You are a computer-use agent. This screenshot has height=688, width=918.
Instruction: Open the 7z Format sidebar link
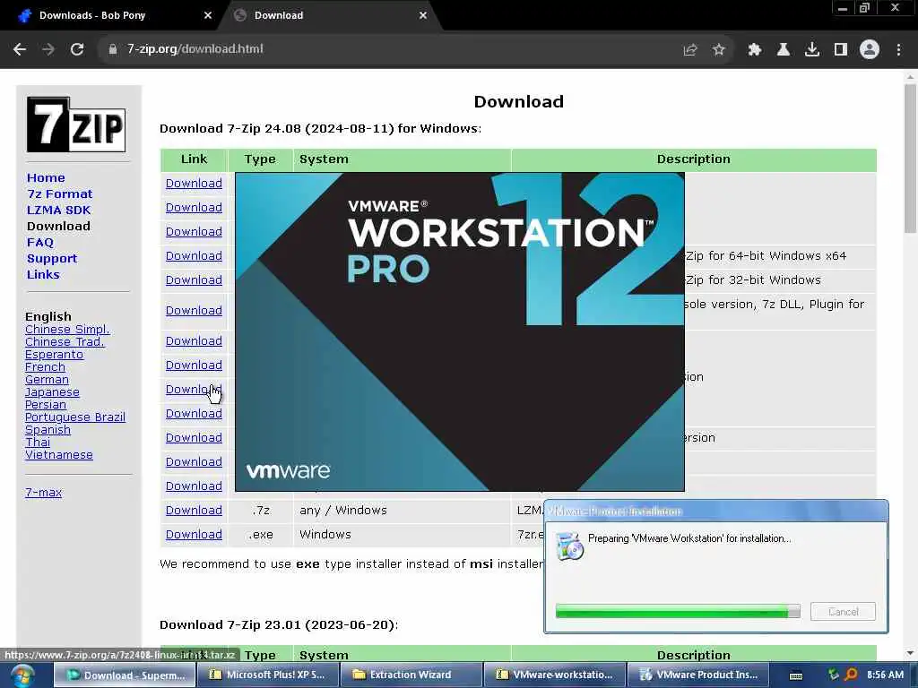tap(60, 193)
